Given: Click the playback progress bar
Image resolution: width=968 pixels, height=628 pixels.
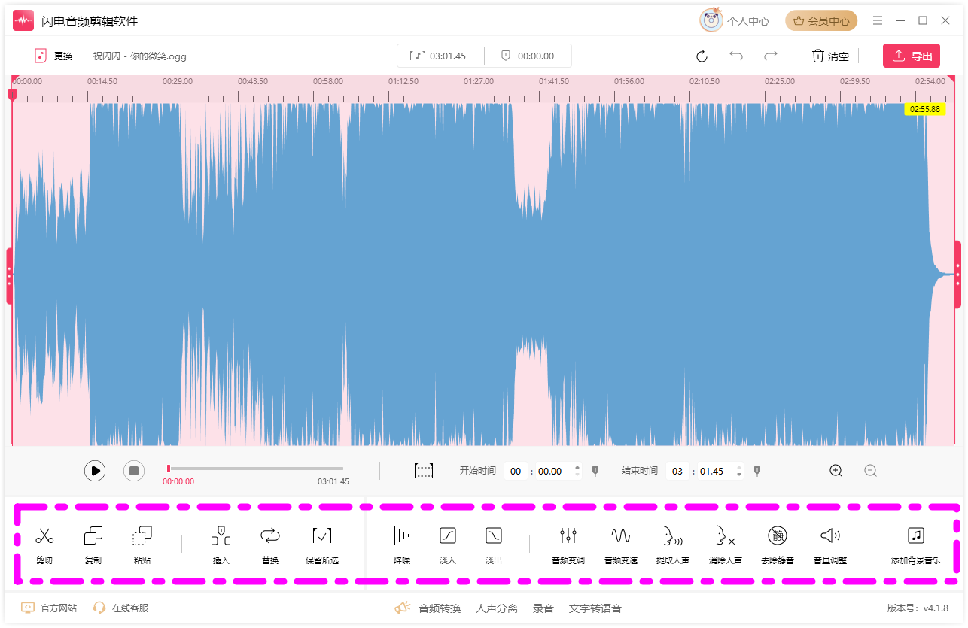Looking at the screenshot, I should point(255,469).
